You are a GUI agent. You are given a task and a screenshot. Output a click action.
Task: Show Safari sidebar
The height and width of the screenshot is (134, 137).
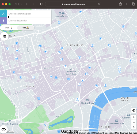(x=17, y=4)
